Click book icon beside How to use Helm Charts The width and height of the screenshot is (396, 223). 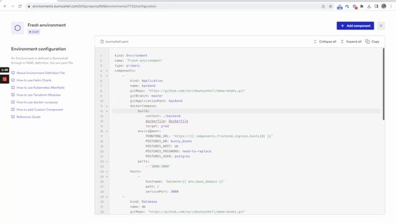tap(13, 80)
